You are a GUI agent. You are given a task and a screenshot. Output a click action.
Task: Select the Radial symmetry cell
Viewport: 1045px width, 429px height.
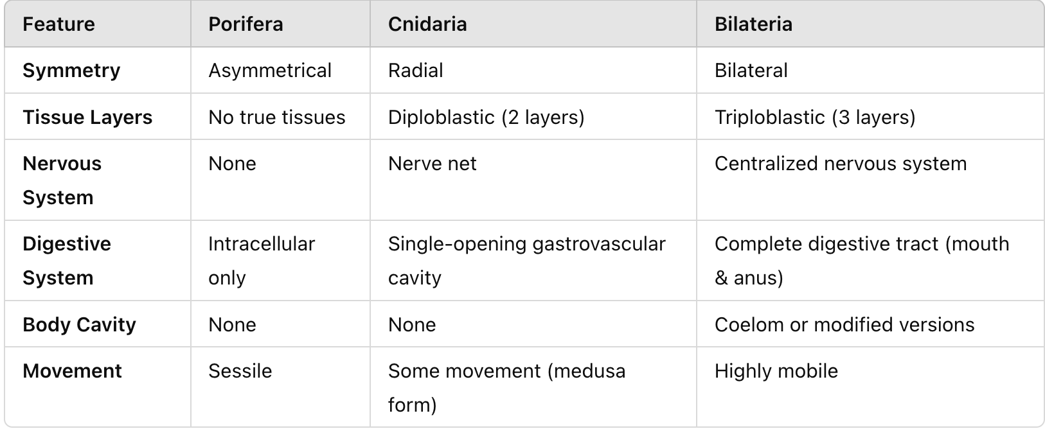(415, 71)
